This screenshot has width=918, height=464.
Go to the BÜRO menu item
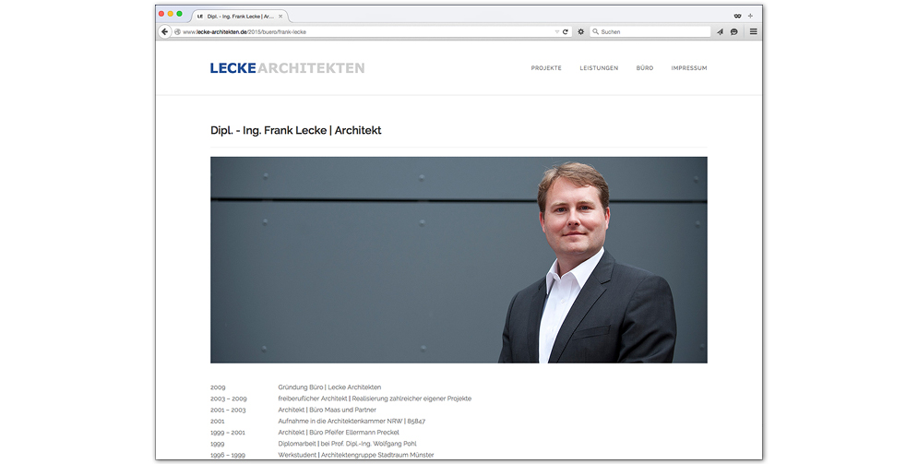tap(644, 68)
